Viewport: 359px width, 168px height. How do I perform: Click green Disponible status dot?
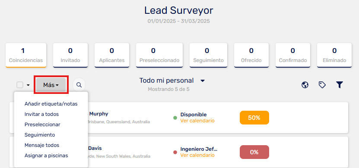click(x=175, y=118)
